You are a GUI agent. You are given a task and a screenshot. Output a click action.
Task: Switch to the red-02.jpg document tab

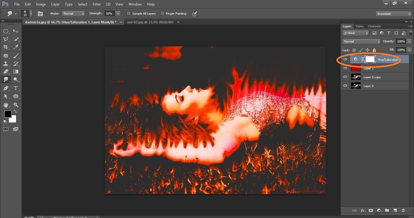pyautogui.click(x=150, y=22)
